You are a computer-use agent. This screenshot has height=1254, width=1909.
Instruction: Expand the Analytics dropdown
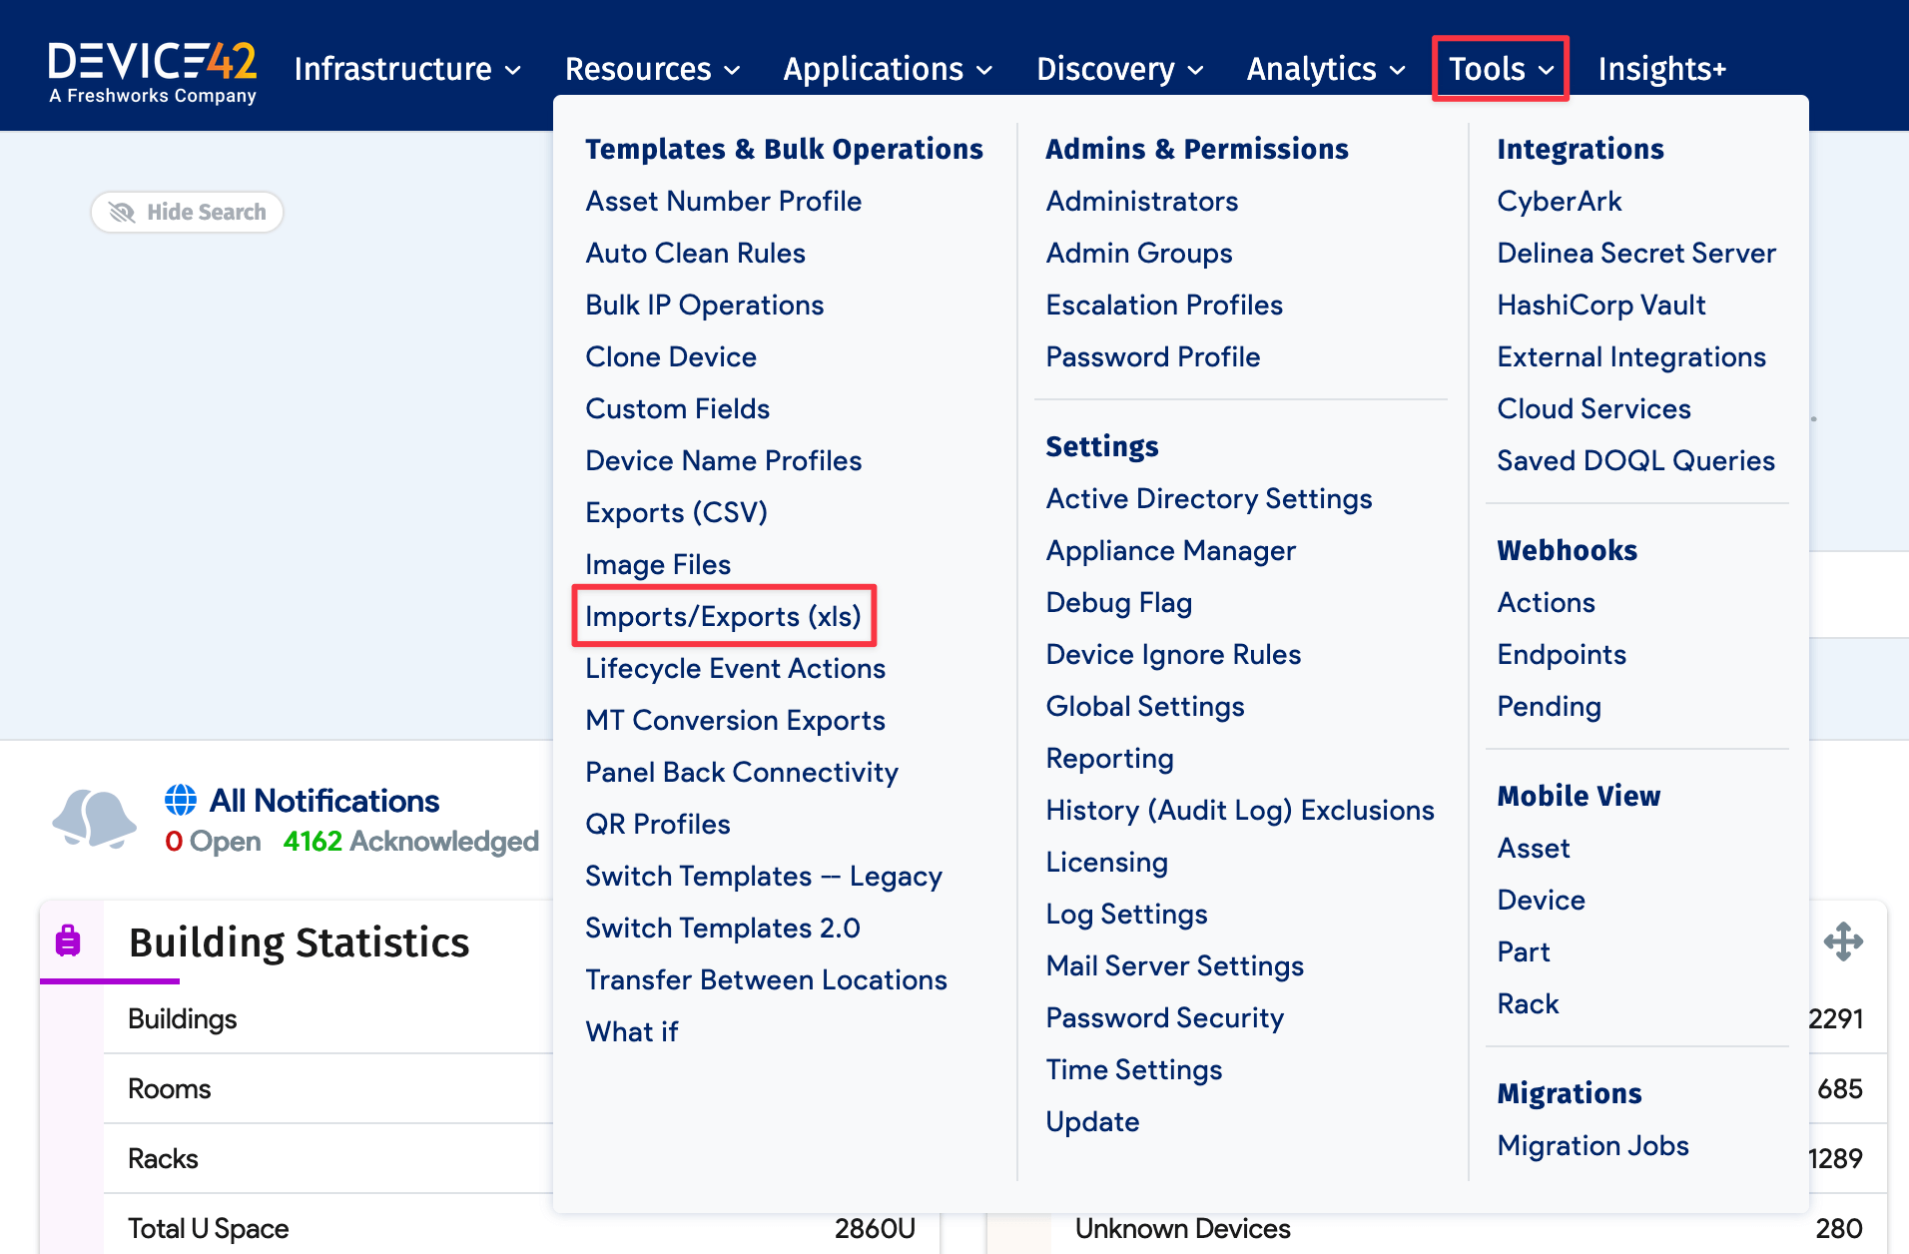(x=1323, y=68)
